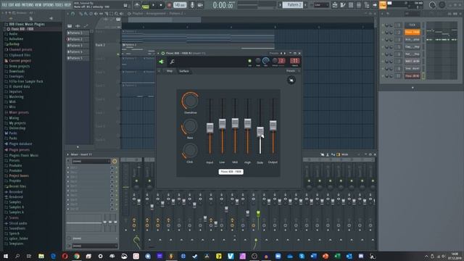Click the Flexec 808 - F808 name label

point(231,172)
